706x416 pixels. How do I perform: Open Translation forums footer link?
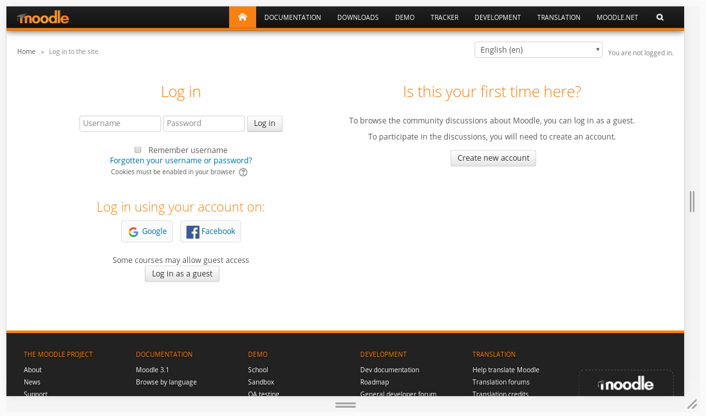pyautogui.click(x=501, y=382)
